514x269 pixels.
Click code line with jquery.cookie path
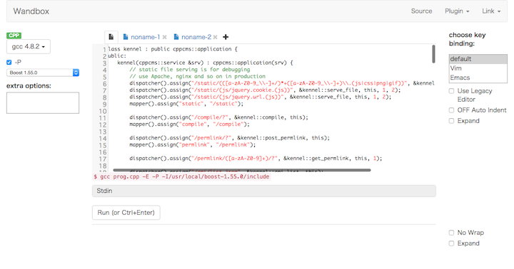point(265,90)
